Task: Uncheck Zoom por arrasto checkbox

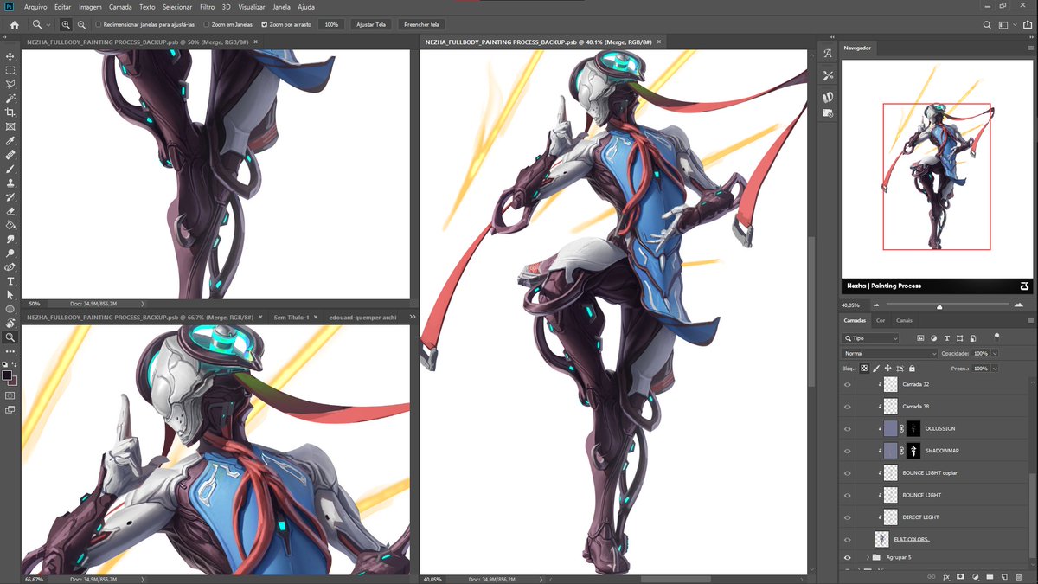Action: coord(265,25)
